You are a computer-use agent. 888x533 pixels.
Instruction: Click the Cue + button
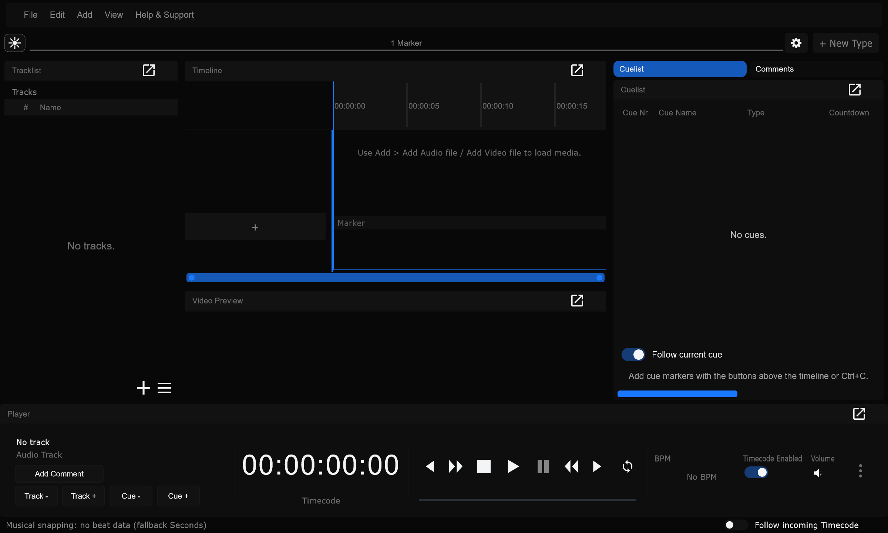(178, 496)
